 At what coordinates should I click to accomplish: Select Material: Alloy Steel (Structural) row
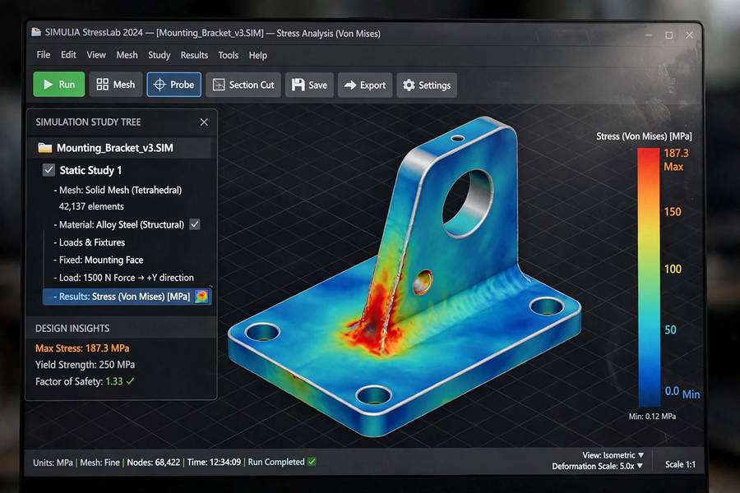pyautogui.click(x=118, y=224)
